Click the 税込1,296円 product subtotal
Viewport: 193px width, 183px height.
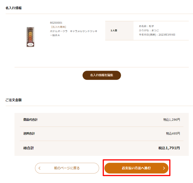pos(171,120)
